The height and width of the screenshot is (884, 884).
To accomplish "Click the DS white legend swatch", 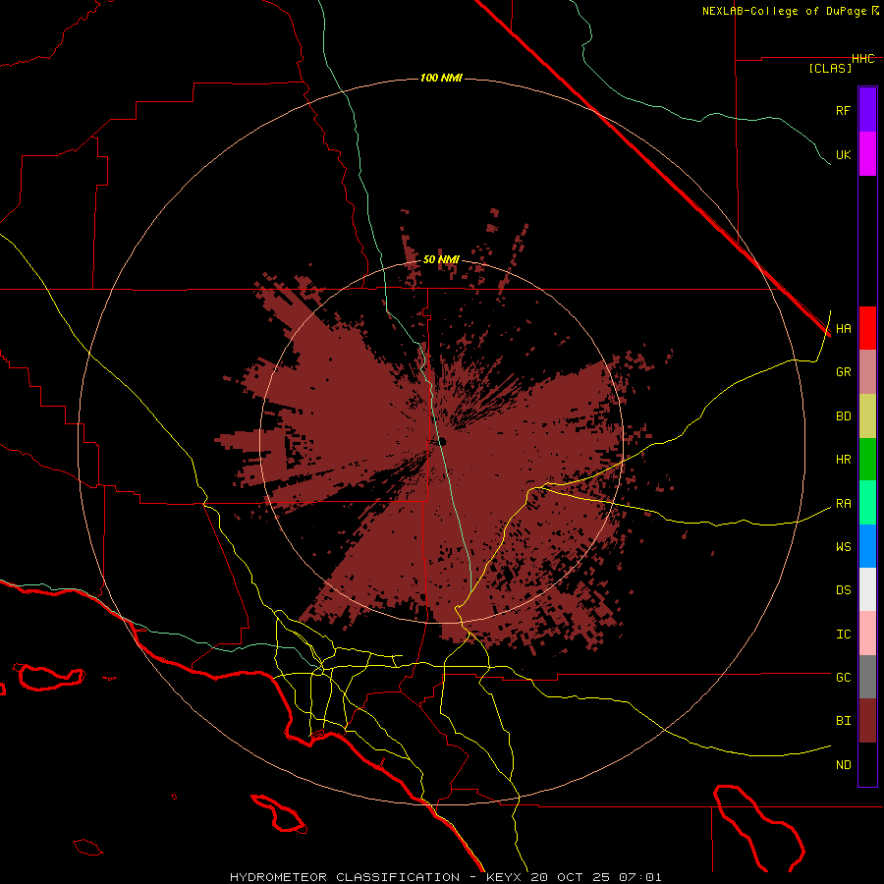I will click(867, 589).
